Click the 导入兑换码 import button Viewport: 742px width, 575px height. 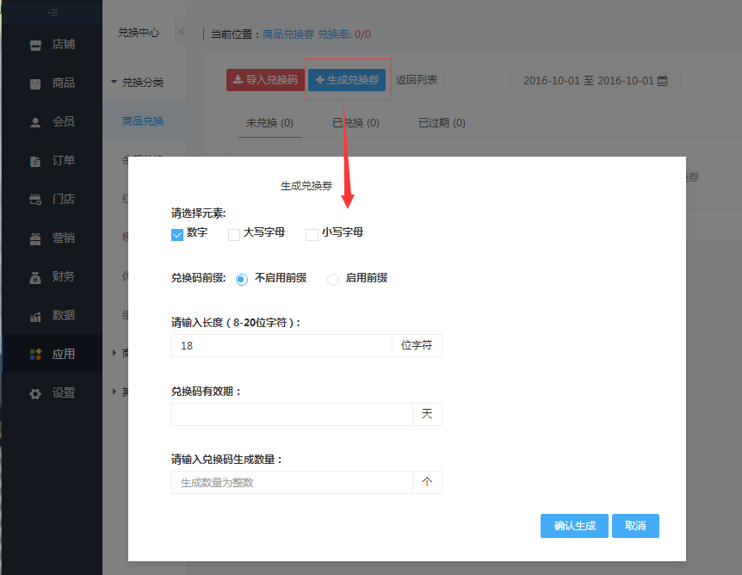point(265,80)
